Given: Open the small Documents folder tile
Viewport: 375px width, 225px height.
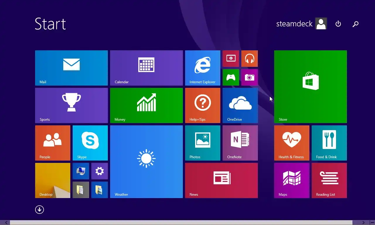Looking at the screenshot, I should coord(81,190).
